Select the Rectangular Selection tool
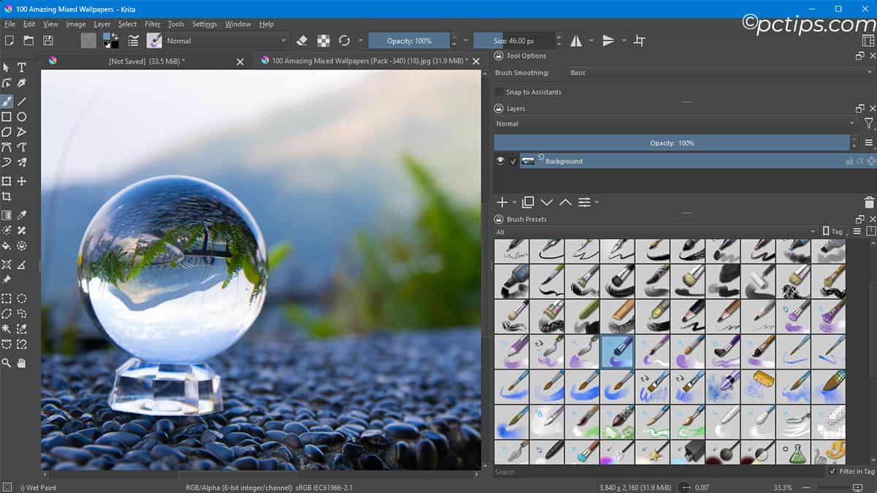The height and width of the screenshot is (493, 877). pos(7,298)
